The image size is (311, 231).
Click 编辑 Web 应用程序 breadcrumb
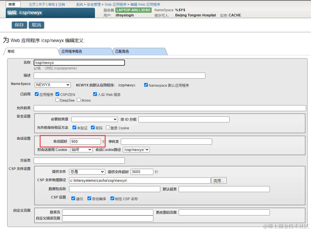pos(145,5)
